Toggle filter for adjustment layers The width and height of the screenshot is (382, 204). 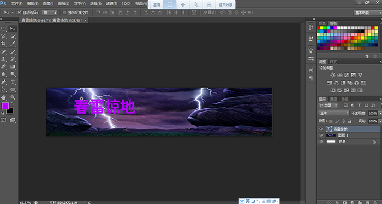click(353, 106)
